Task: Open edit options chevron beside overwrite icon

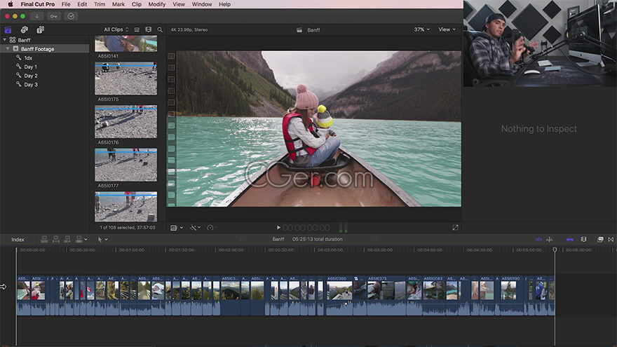Action: click(x=86, y=239)
